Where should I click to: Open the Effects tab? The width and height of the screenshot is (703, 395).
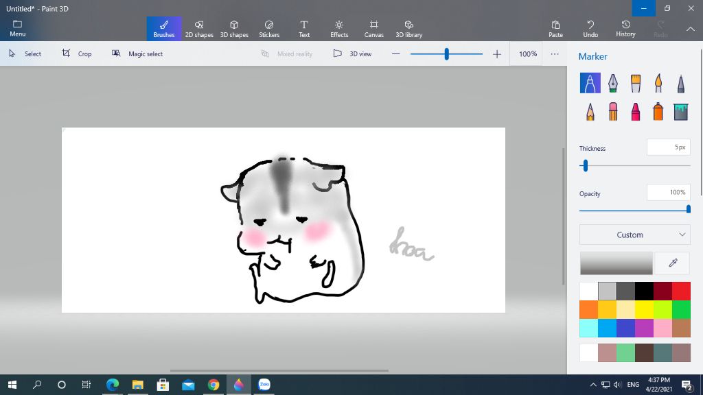tap(339, 29)
